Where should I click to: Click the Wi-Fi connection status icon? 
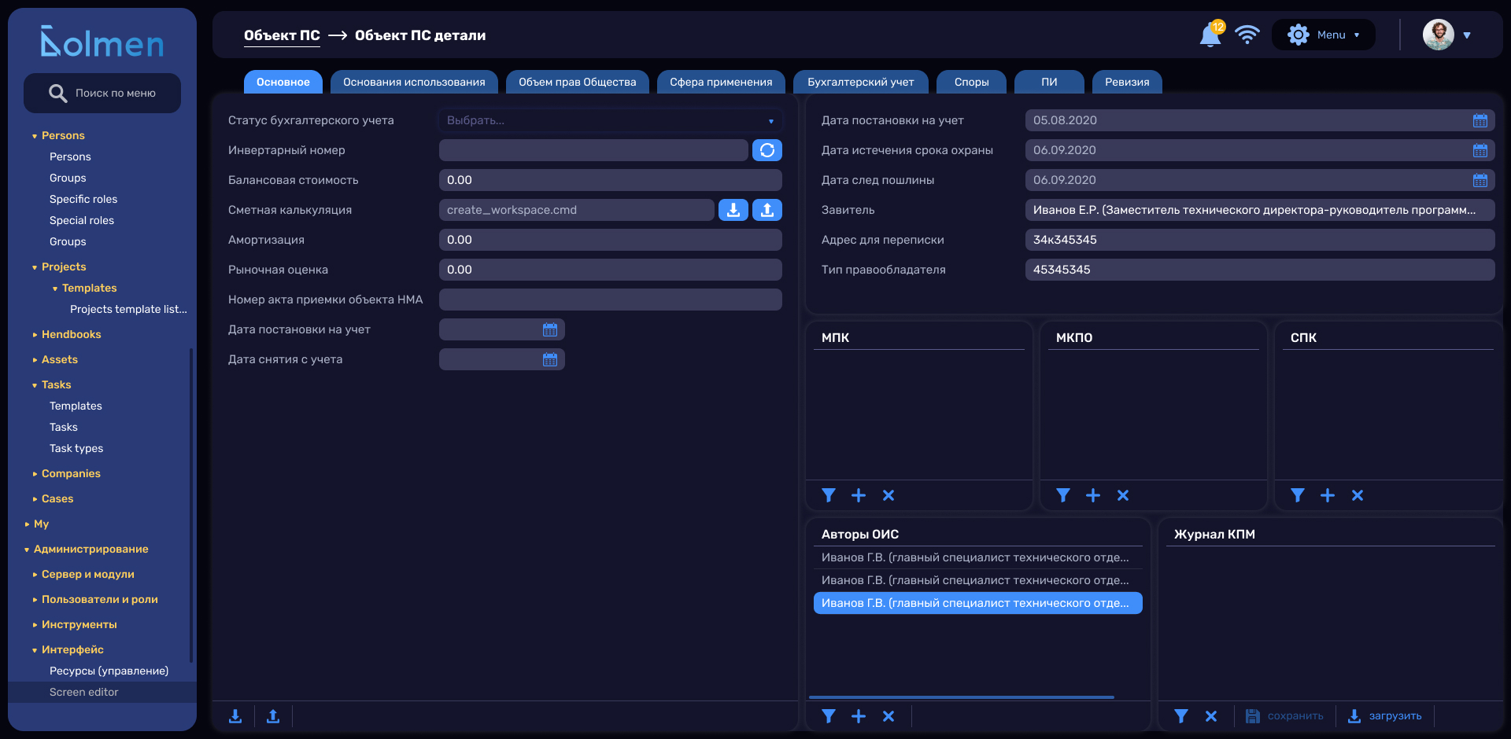coord(1247,35)
